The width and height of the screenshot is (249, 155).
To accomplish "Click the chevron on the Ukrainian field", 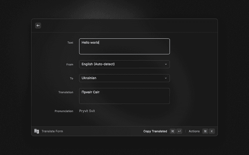I will click(x=166, y=78).
